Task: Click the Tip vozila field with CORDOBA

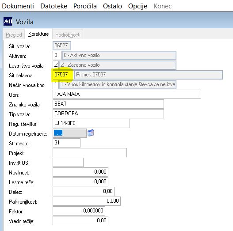Action: tap(108, 114)
